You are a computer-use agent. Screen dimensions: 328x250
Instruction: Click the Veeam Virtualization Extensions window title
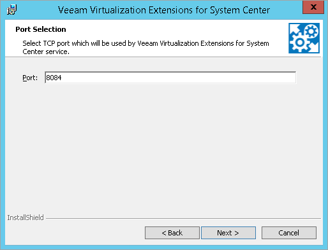coord(164,10)
